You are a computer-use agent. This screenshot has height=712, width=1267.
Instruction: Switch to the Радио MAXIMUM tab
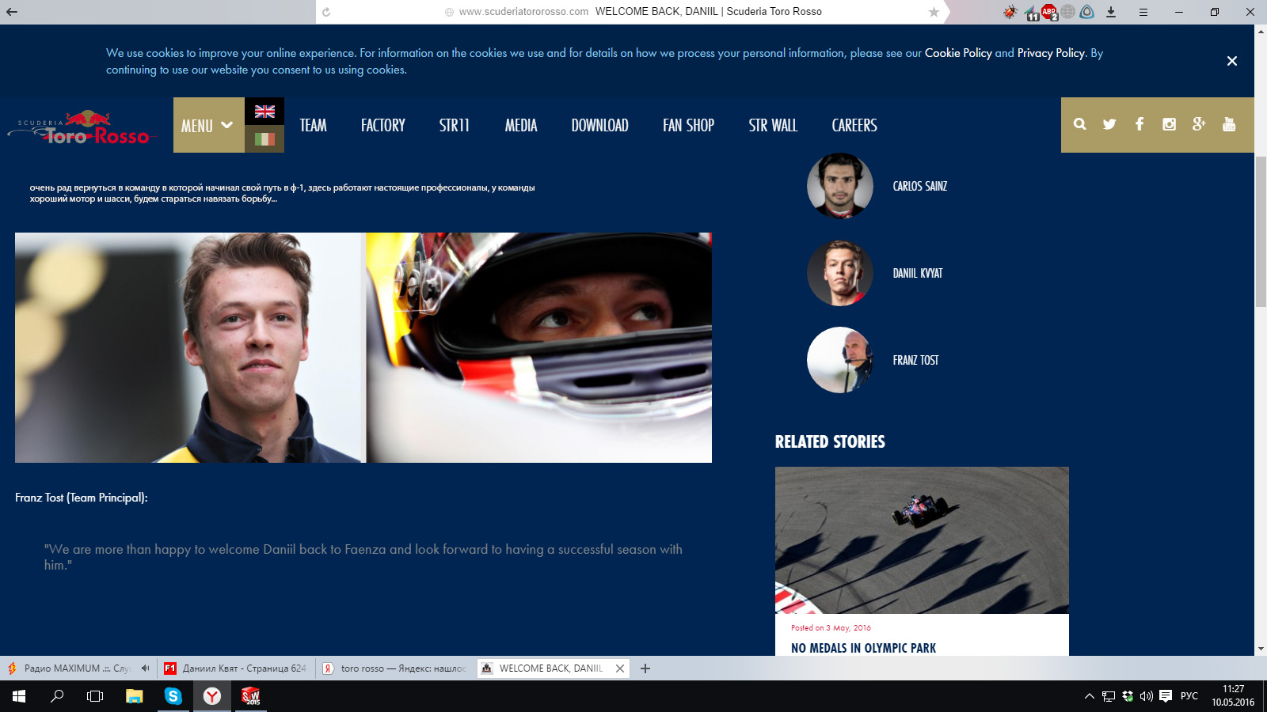pyautogui.click(x=77, y=668)
